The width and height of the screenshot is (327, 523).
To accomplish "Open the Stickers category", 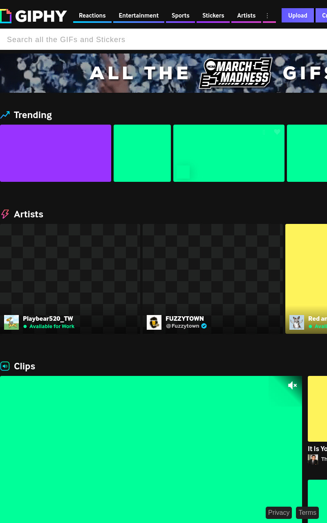I will coord(213,16).
